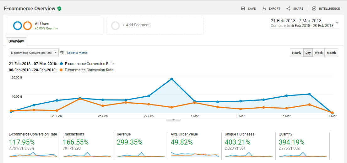This screenshot has height=163, width=347.
Task: Click the orange All Users segment circle
Action: point(27,26)
